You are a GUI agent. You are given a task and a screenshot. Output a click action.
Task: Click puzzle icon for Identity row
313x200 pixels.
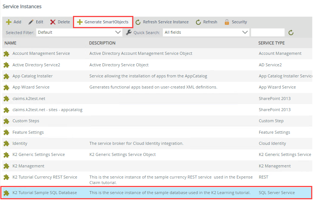pyautogui.click(x=6, y=143)
